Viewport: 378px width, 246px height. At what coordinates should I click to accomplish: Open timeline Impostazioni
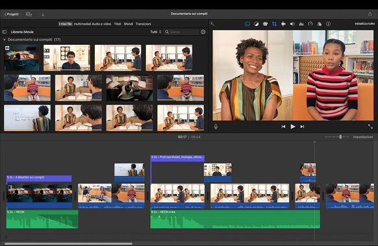coord(363,137)
